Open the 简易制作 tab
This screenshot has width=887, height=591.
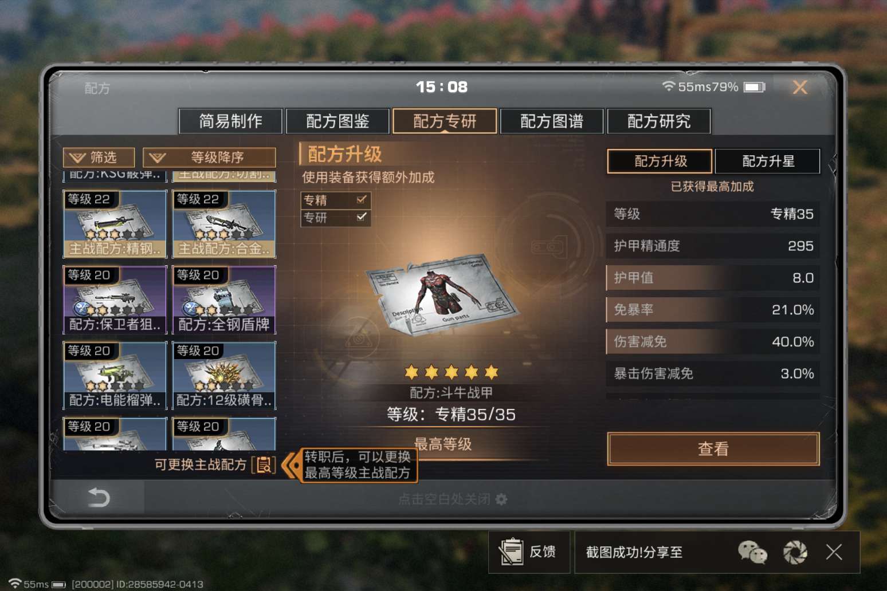230,121
